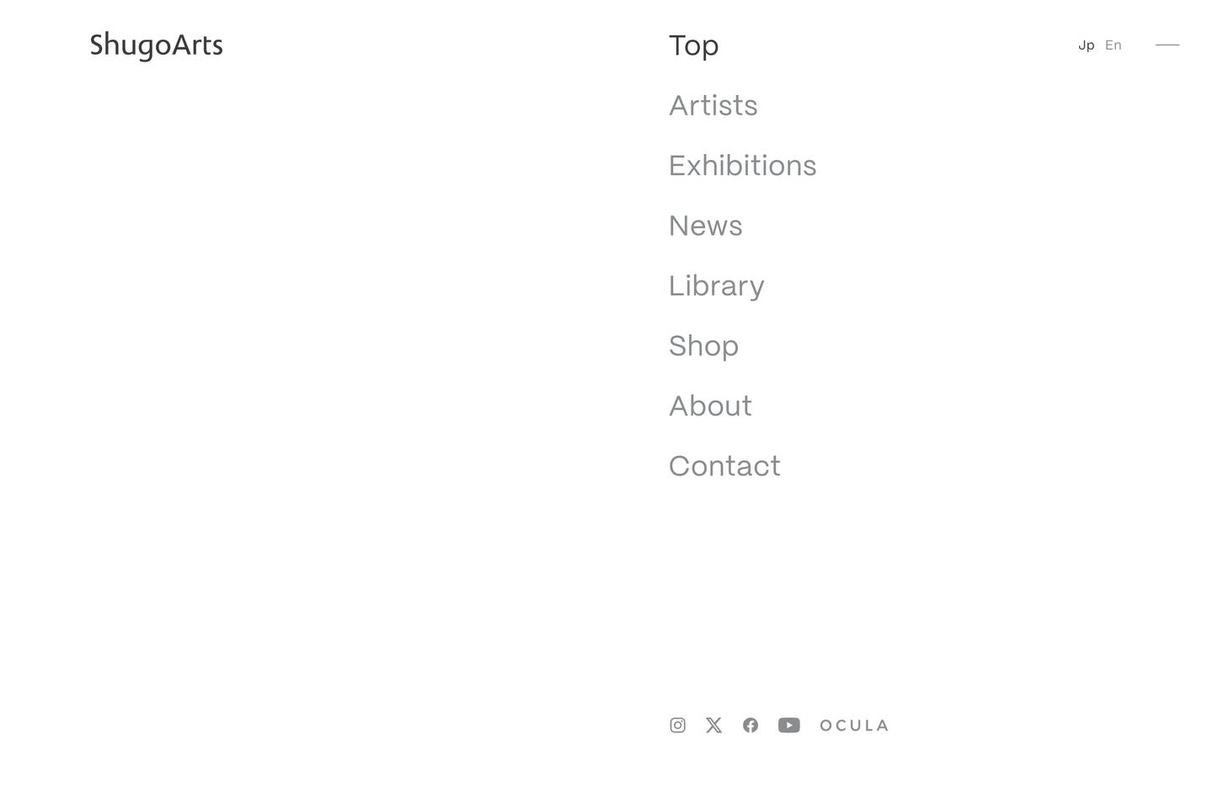
Task: Open the Artists menu item
Action: (x=713, y=106)
